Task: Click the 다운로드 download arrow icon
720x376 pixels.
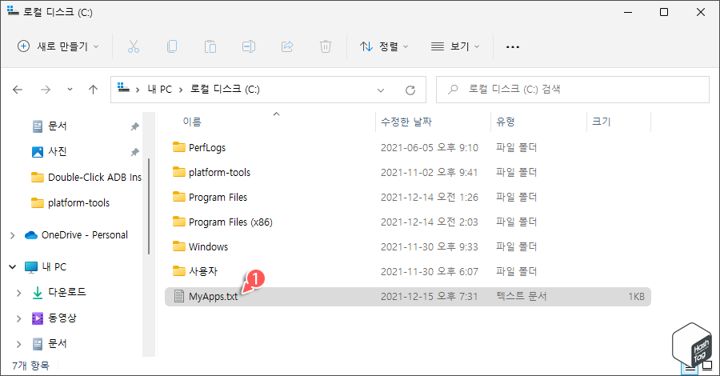Action: [37, 293]
